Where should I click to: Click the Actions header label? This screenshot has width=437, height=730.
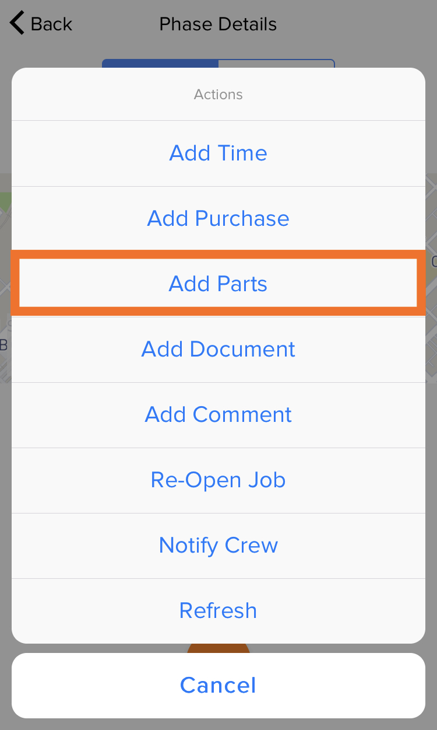218,95
